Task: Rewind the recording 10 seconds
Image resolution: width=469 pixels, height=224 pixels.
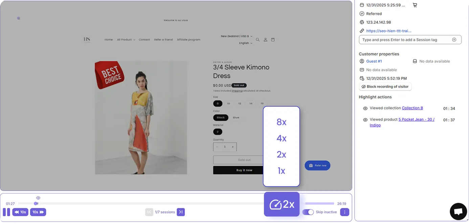Action: coord(20,212)
